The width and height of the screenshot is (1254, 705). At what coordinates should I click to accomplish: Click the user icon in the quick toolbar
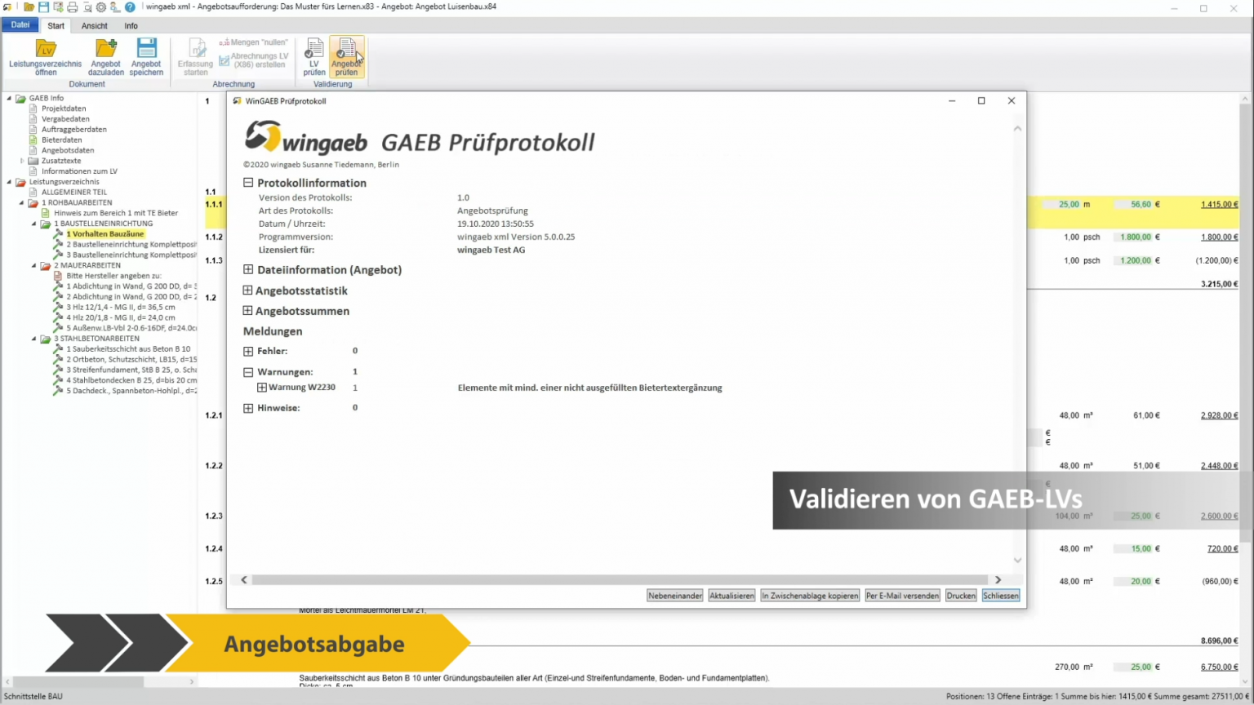click(x=114, y=7)
